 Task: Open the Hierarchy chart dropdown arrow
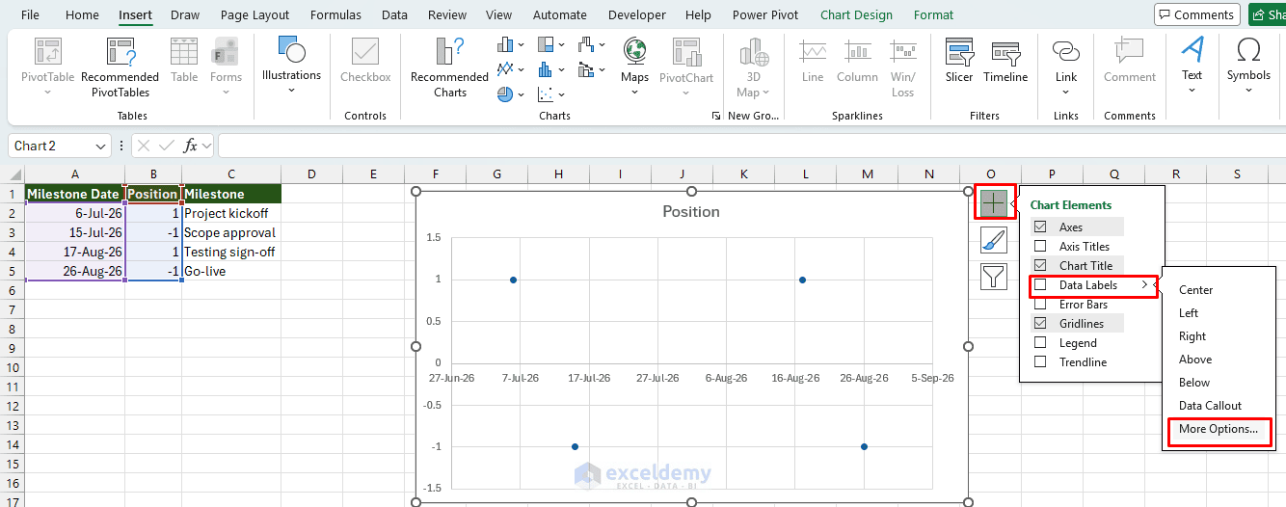click(x=562, y=44)
